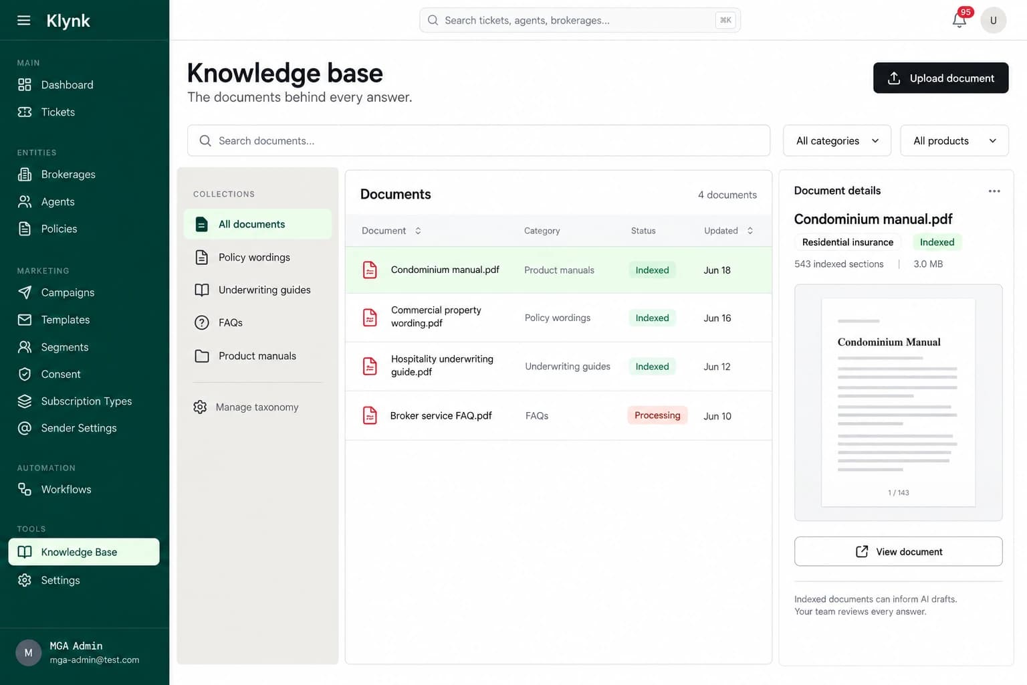1027x685 pixels.
Task: Click the Status column header
Action: click(643, 231)
